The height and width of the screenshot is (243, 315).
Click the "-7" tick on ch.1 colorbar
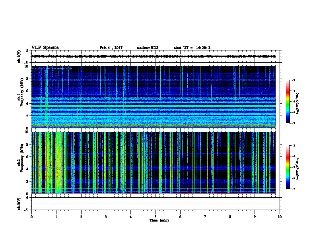coord(293,123)
